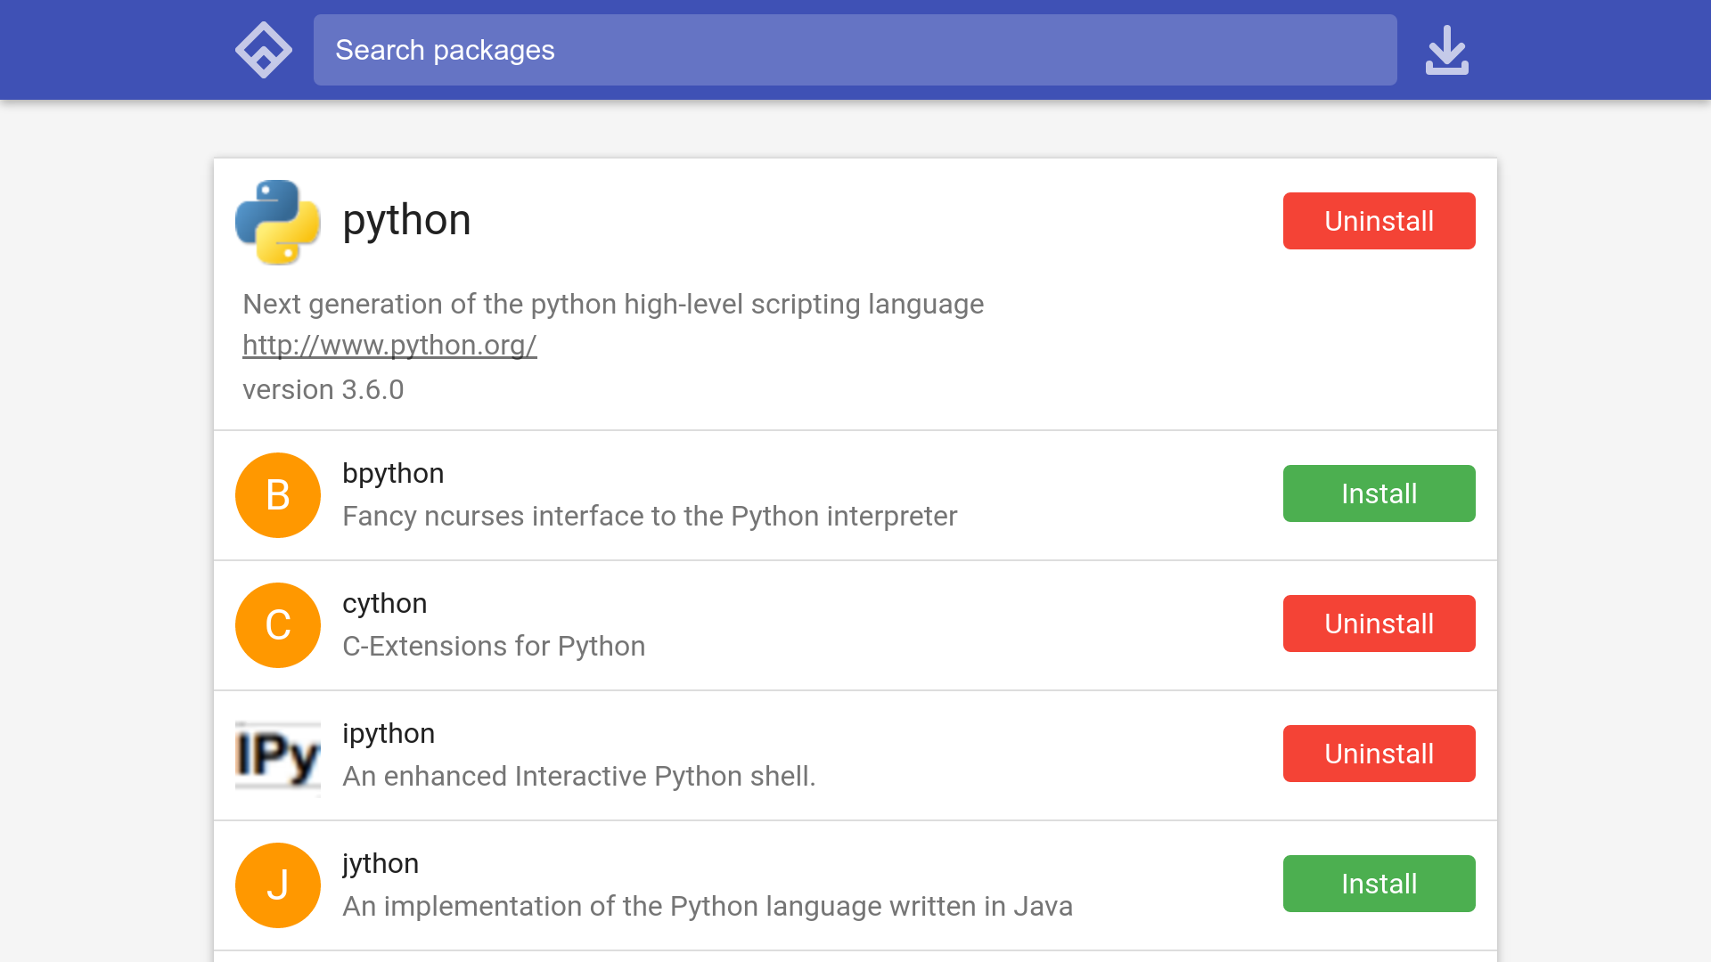
Task: Click 'C-Extensions for Python' description
Action: tap(494, 647)
